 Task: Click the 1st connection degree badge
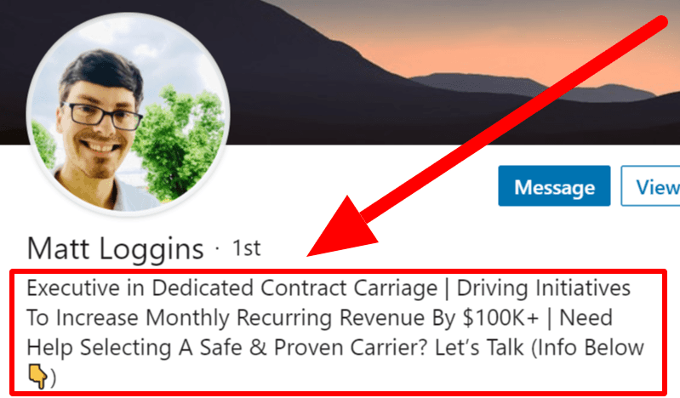point(246,248)
